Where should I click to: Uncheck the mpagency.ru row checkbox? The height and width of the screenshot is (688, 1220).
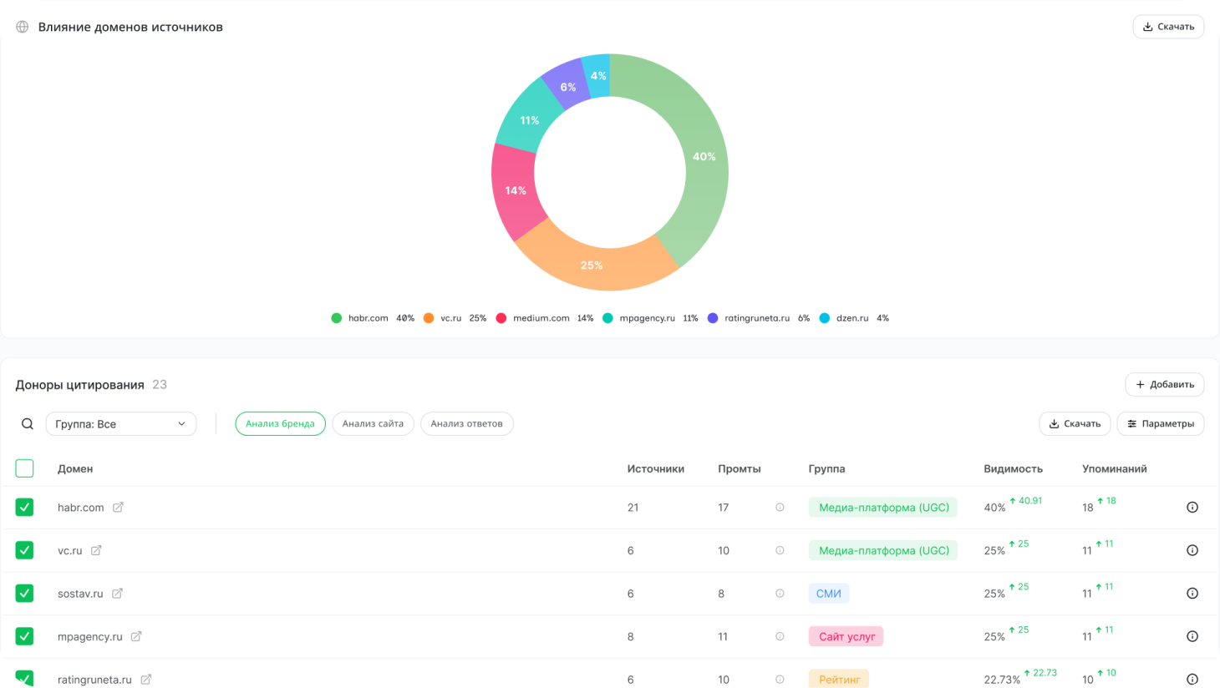25,636
